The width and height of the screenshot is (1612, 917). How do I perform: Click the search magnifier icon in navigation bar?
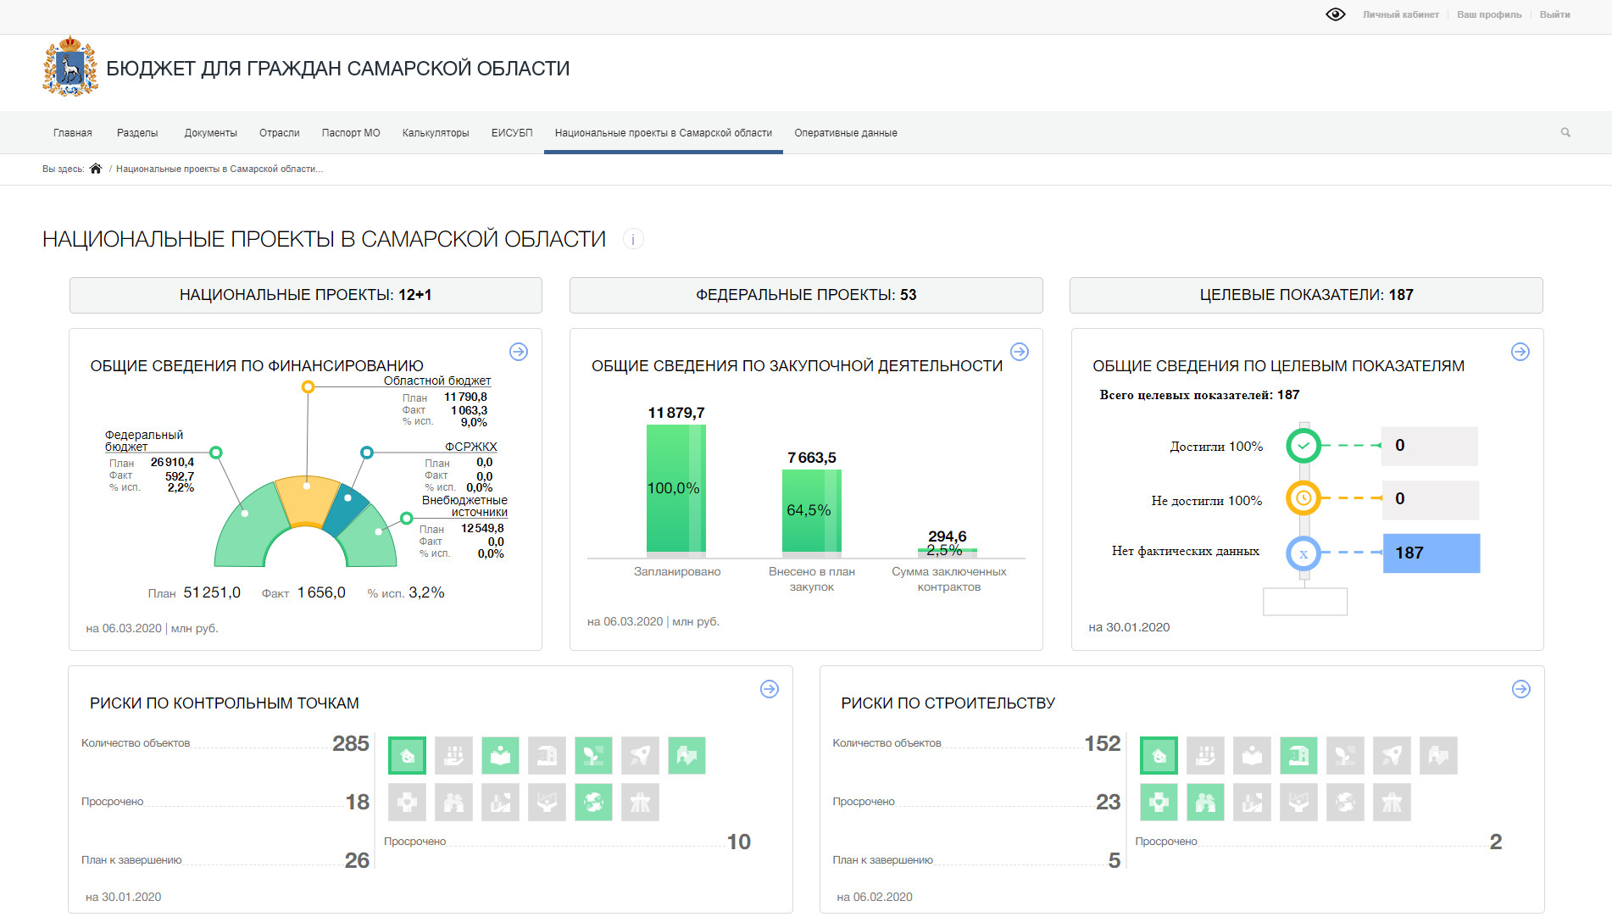point(1565,132)
